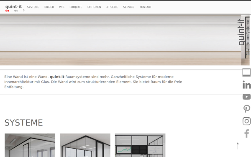Open the -IT SERIE menu item
This screenshot has height=157, width=251.
tap(112, 7)
